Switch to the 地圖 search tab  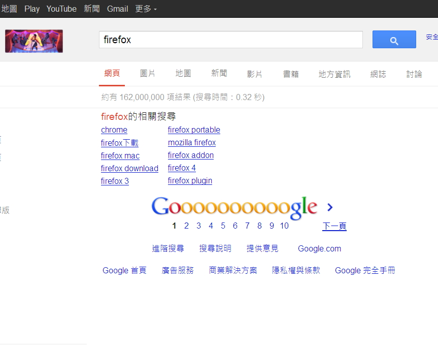point(183,74)
